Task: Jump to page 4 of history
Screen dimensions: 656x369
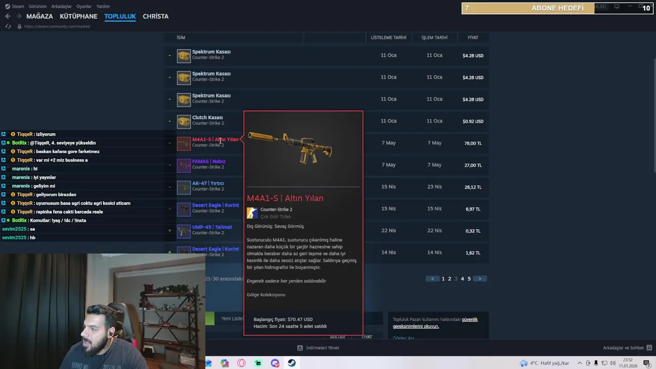Action: point(462,279)
